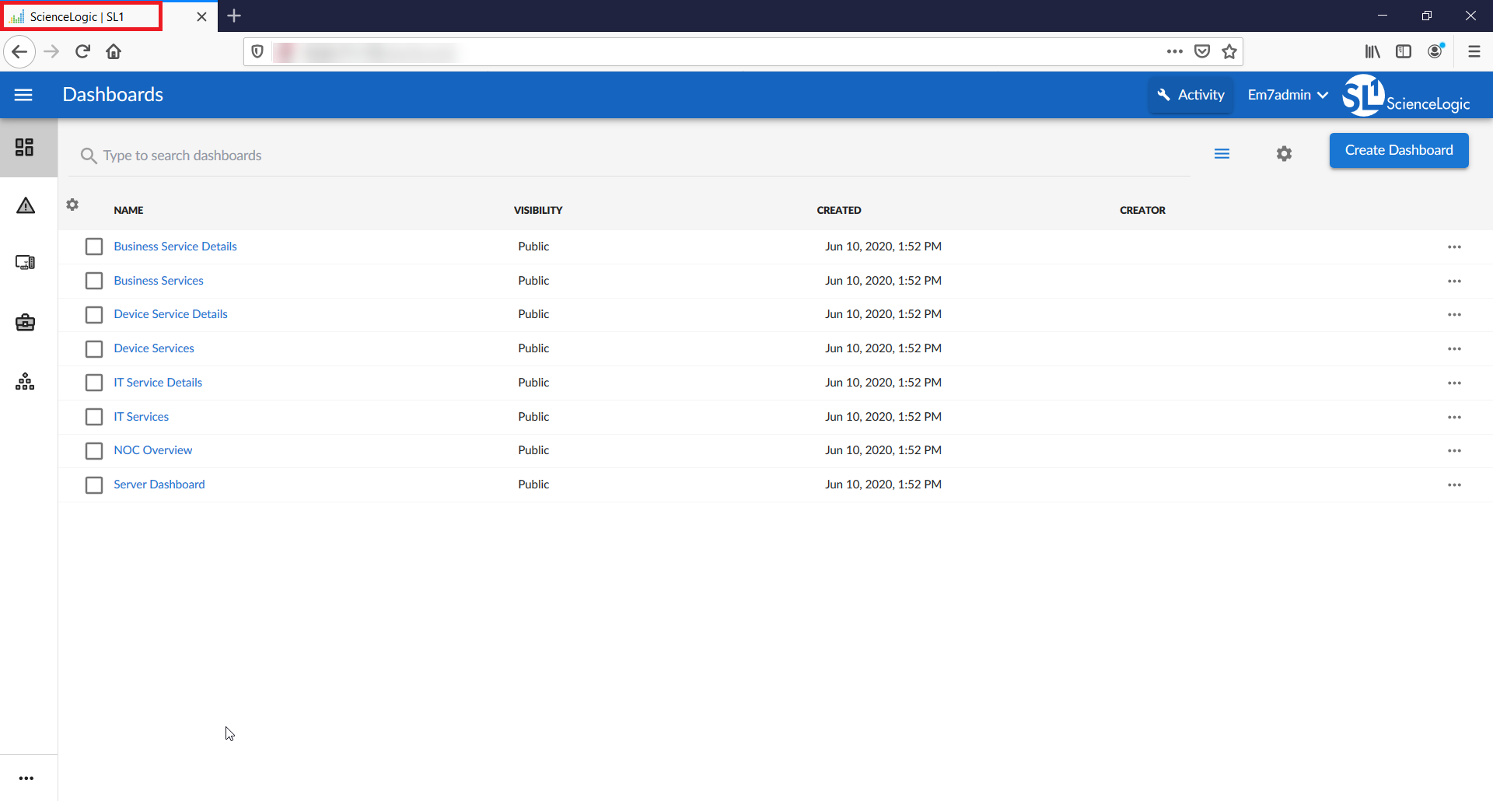Click the hierarchy tree icon in sidebar
The width and height of the screenshot is (1493, 801).
tap(25, 382)
